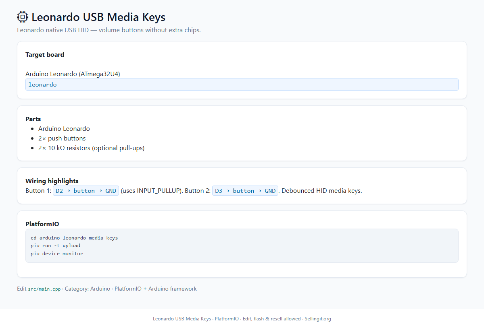Click 'pio run -t upload' command line

tap(55, 246)
